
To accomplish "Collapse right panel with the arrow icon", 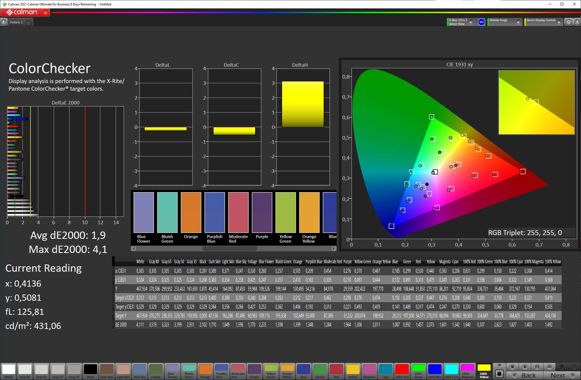I will pyautogui.click(x=577, y=22).
